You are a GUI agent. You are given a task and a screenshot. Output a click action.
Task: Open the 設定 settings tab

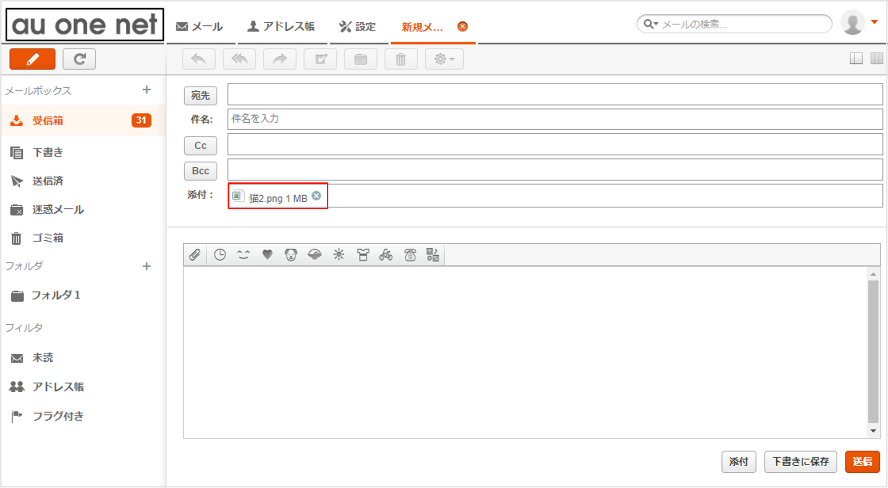(x=358, y=27)
